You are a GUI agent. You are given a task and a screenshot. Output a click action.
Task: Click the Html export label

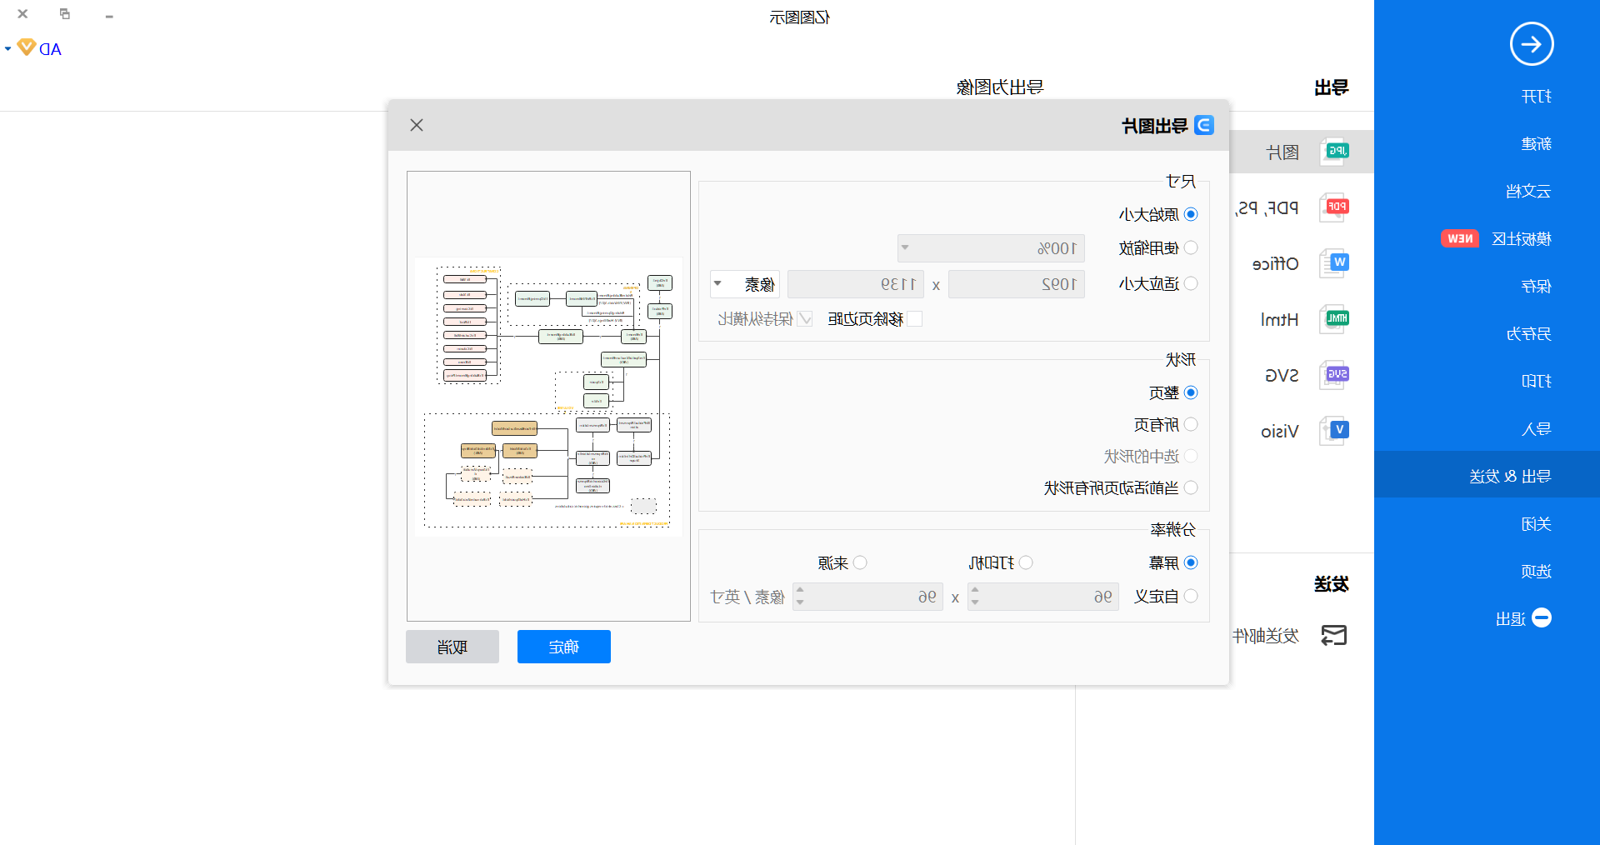point(1279,320)
